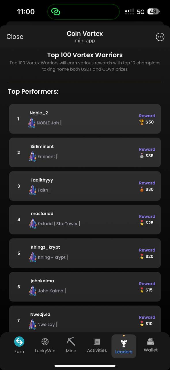The height and width of the screenshot is (370, 170).
Task: Click the Close button of the mini app
Action: [x=15, y=36]
